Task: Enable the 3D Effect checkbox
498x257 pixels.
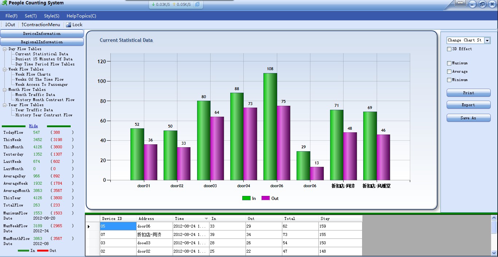Action: (x=449, y=49)
